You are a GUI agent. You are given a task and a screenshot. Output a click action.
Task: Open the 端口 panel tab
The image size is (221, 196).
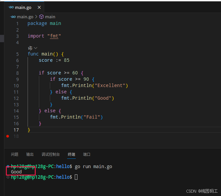[87, 154]
